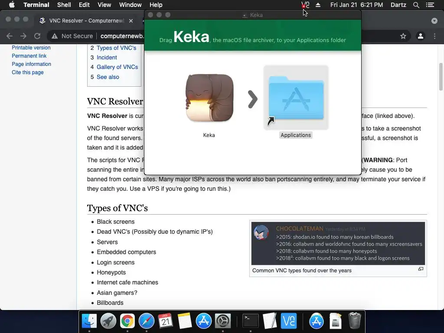This screenshot has height=333, width=444.
Task: Click the Permanent link sidebar link
Action: pos(29,56)
